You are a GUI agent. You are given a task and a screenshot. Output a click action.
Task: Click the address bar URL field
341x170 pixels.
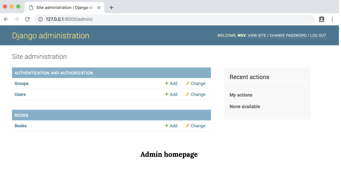coord(174,19)
